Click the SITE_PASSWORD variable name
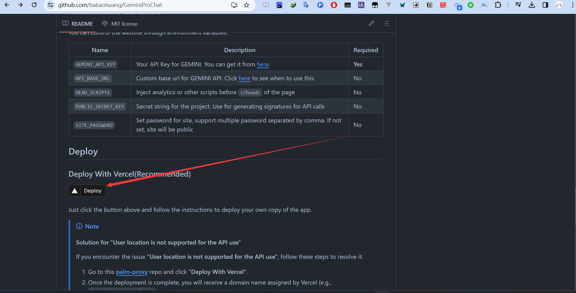The image size is (576, 293). 94,125
